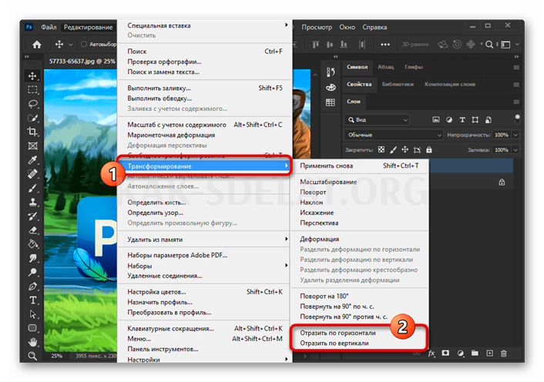Select the Paint Bucket tool
This screenshot has width=544, height=382.
click(x=32, y=244)
